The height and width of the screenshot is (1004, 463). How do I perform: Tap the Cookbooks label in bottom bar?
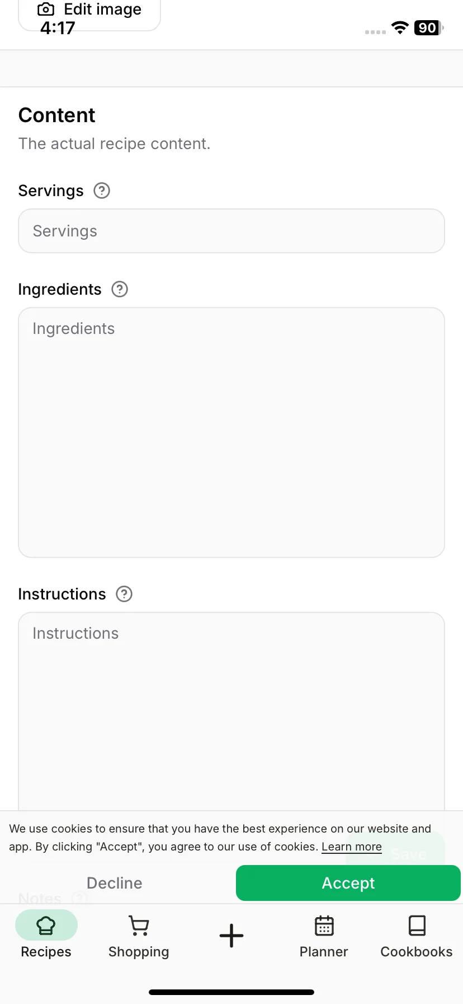[x=417, y=952]
